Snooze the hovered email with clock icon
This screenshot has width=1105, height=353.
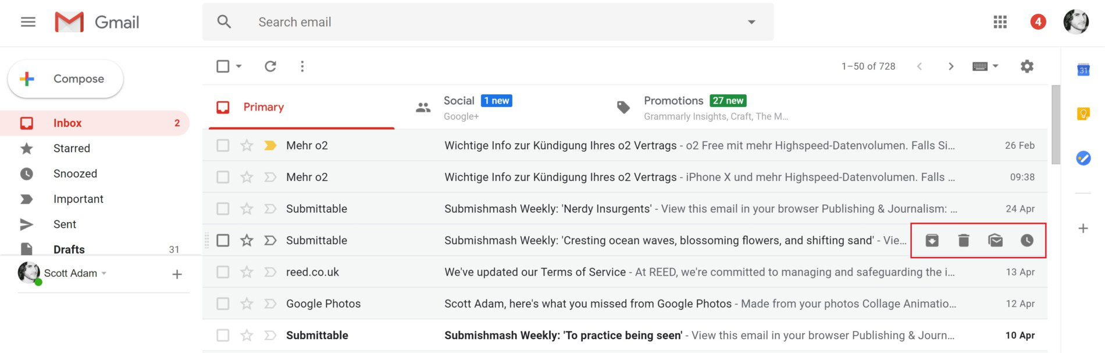tap(1027, 240)
